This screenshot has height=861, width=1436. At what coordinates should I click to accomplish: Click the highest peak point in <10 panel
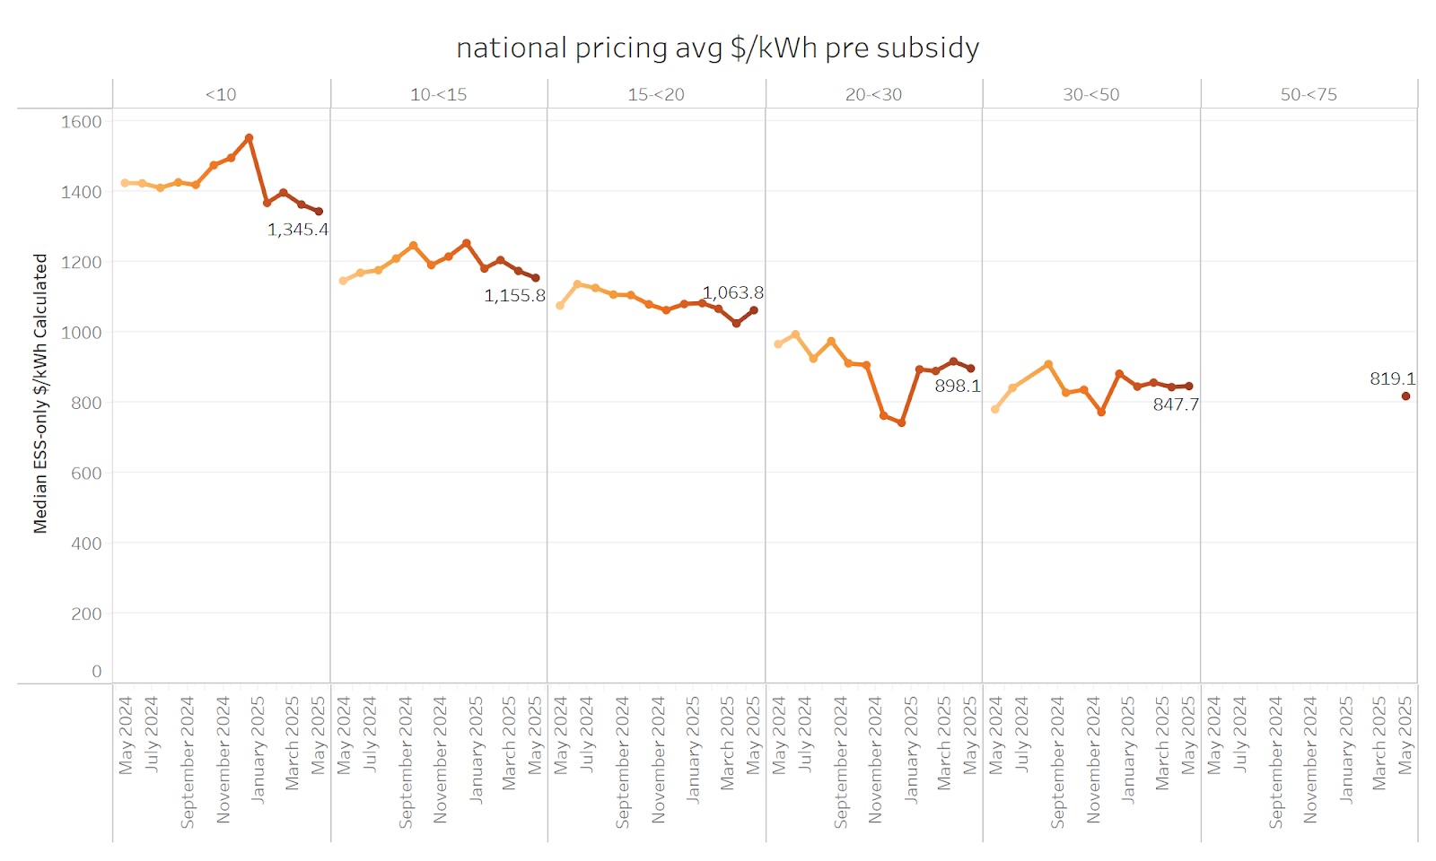click(x=250, y=138)
